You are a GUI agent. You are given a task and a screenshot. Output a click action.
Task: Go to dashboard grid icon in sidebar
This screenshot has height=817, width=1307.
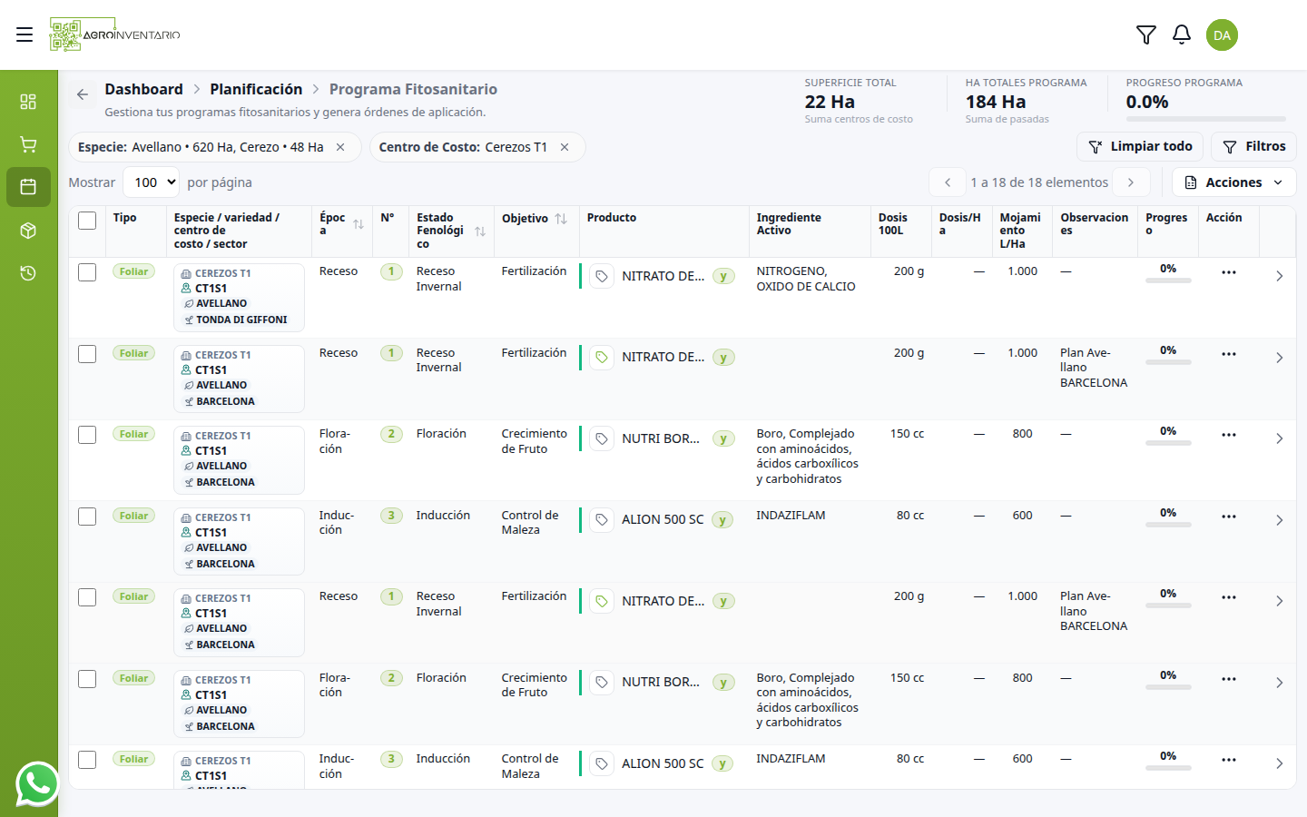pyautogui.click(x=28, y=101)
